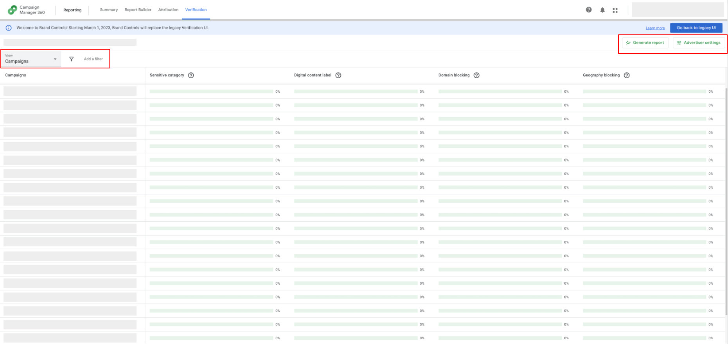The image size is (728, 344).
Task: Open the help question mark icon in header
Action: (589, 10)
